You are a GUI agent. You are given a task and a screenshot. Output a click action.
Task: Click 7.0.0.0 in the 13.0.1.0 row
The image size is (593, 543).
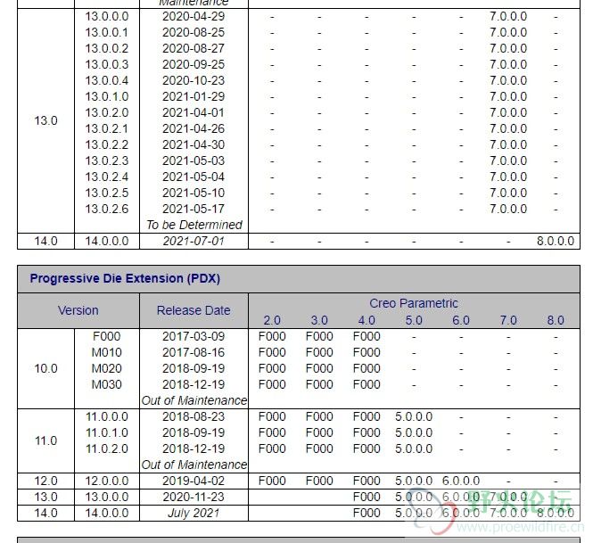[x=508, y=97]
